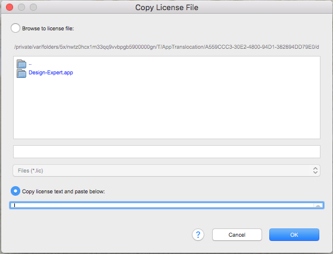
Task: Click the file name input field
Action: pos(167,152)
